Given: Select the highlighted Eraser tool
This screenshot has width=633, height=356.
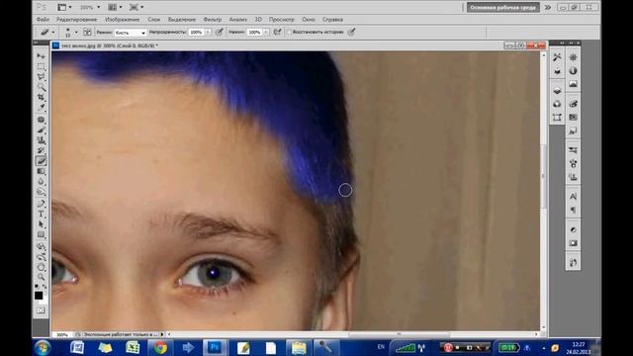Looking at the screenshot, I should click(x=41, y=161).
